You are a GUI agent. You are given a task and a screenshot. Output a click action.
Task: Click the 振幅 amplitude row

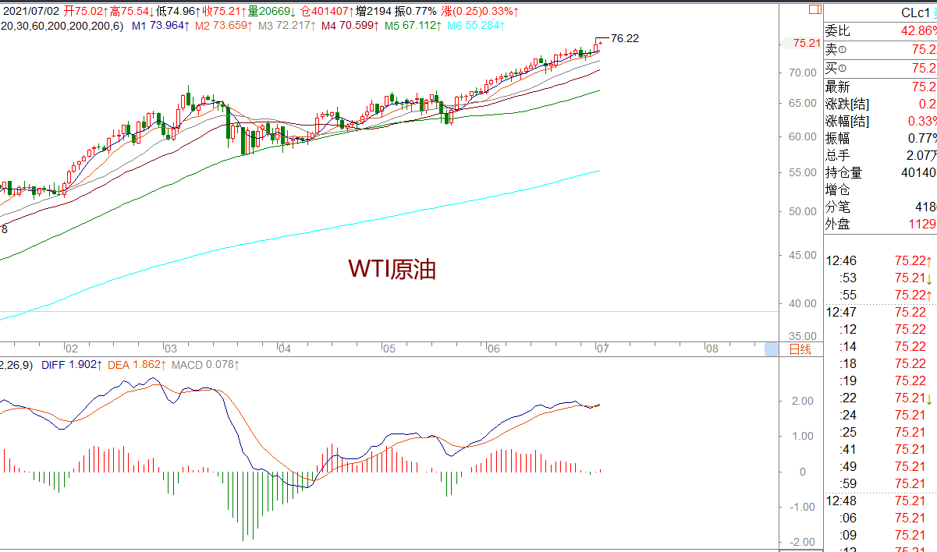(x=881, y=139)
